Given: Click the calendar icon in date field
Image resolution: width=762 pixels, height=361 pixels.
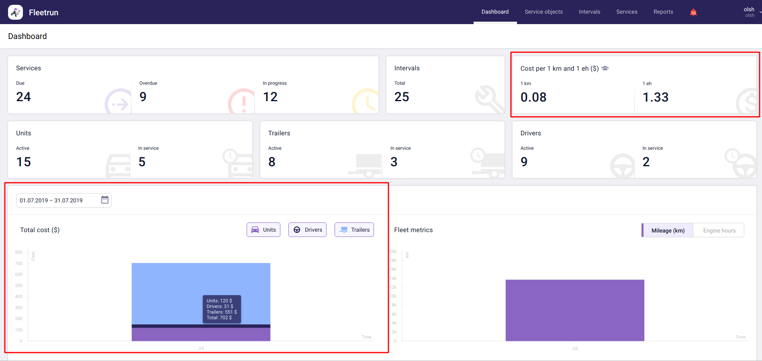Looking at the screenshot, I should click(105, 200).
